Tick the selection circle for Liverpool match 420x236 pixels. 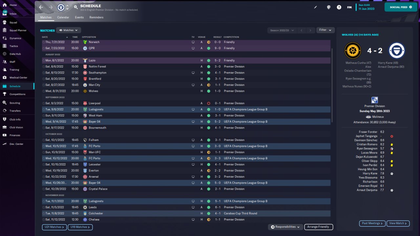tap(44, 103)
